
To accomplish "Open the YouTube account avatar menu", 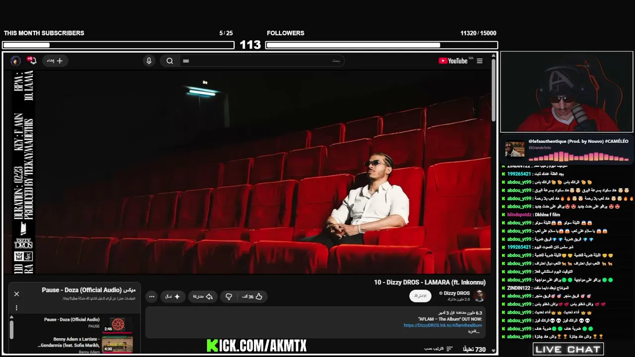I will click(x=15, y=60).
